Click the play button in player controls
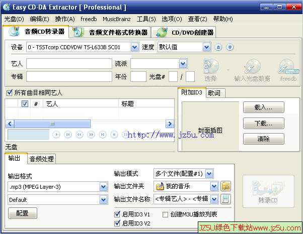The width and height of the screenshot is (303, 234). coord(56,135)
